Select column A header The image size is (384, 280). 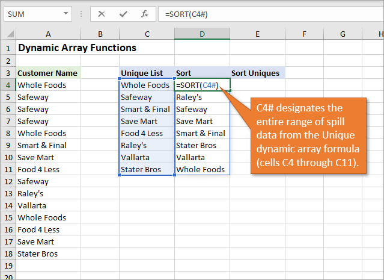[47, 34]
